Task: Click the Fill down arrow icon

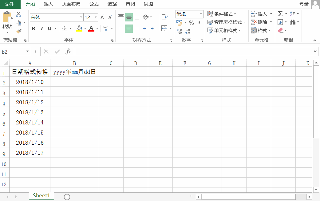Action: pos(280,22)
